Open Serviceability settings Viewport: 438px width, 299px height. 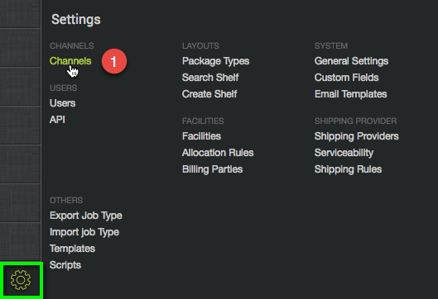click(344, 153)
